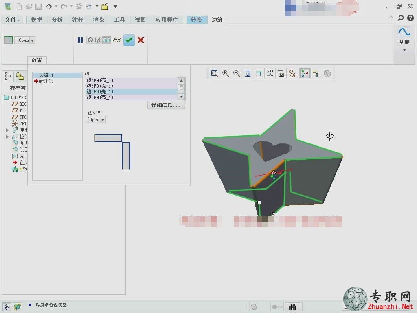The image size is (417, 313).
Task: Select the TOP datum plane in tree
Action: (x=20, y=110)
